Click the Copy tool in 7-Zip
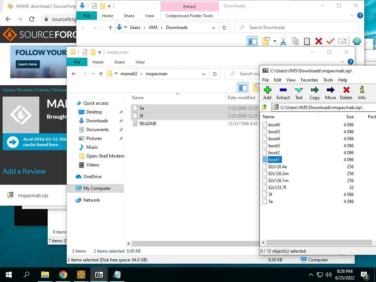Image resolution: width=376 pixels, height=282 pixels. coord(315,93)
